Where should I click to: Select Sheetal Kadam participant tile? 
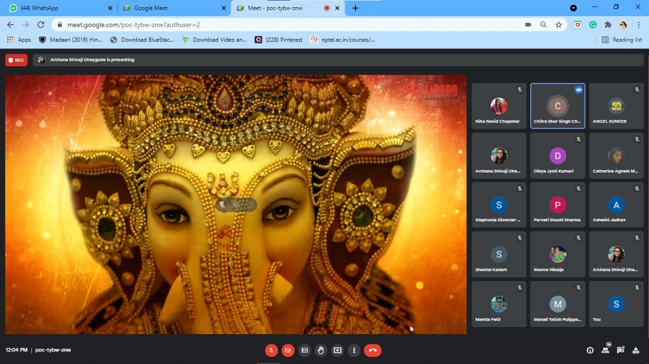pos(498,254)
